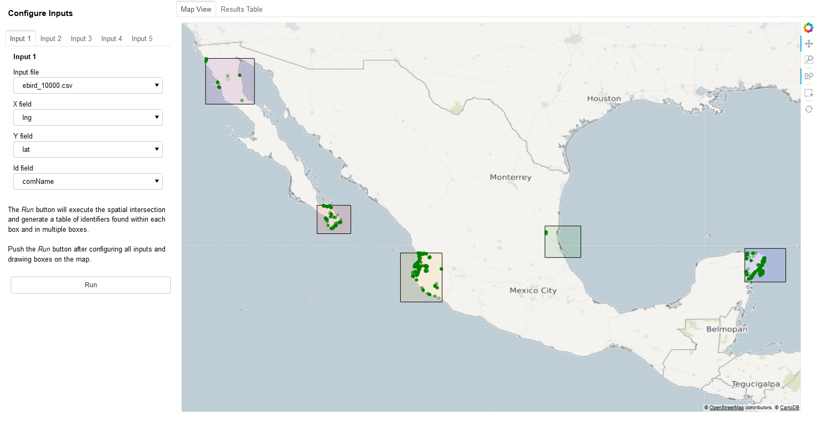Viewport: 818px width, 422px height.
Task: Open the CartoDB attribution link
Action: [x=789, y=408]
